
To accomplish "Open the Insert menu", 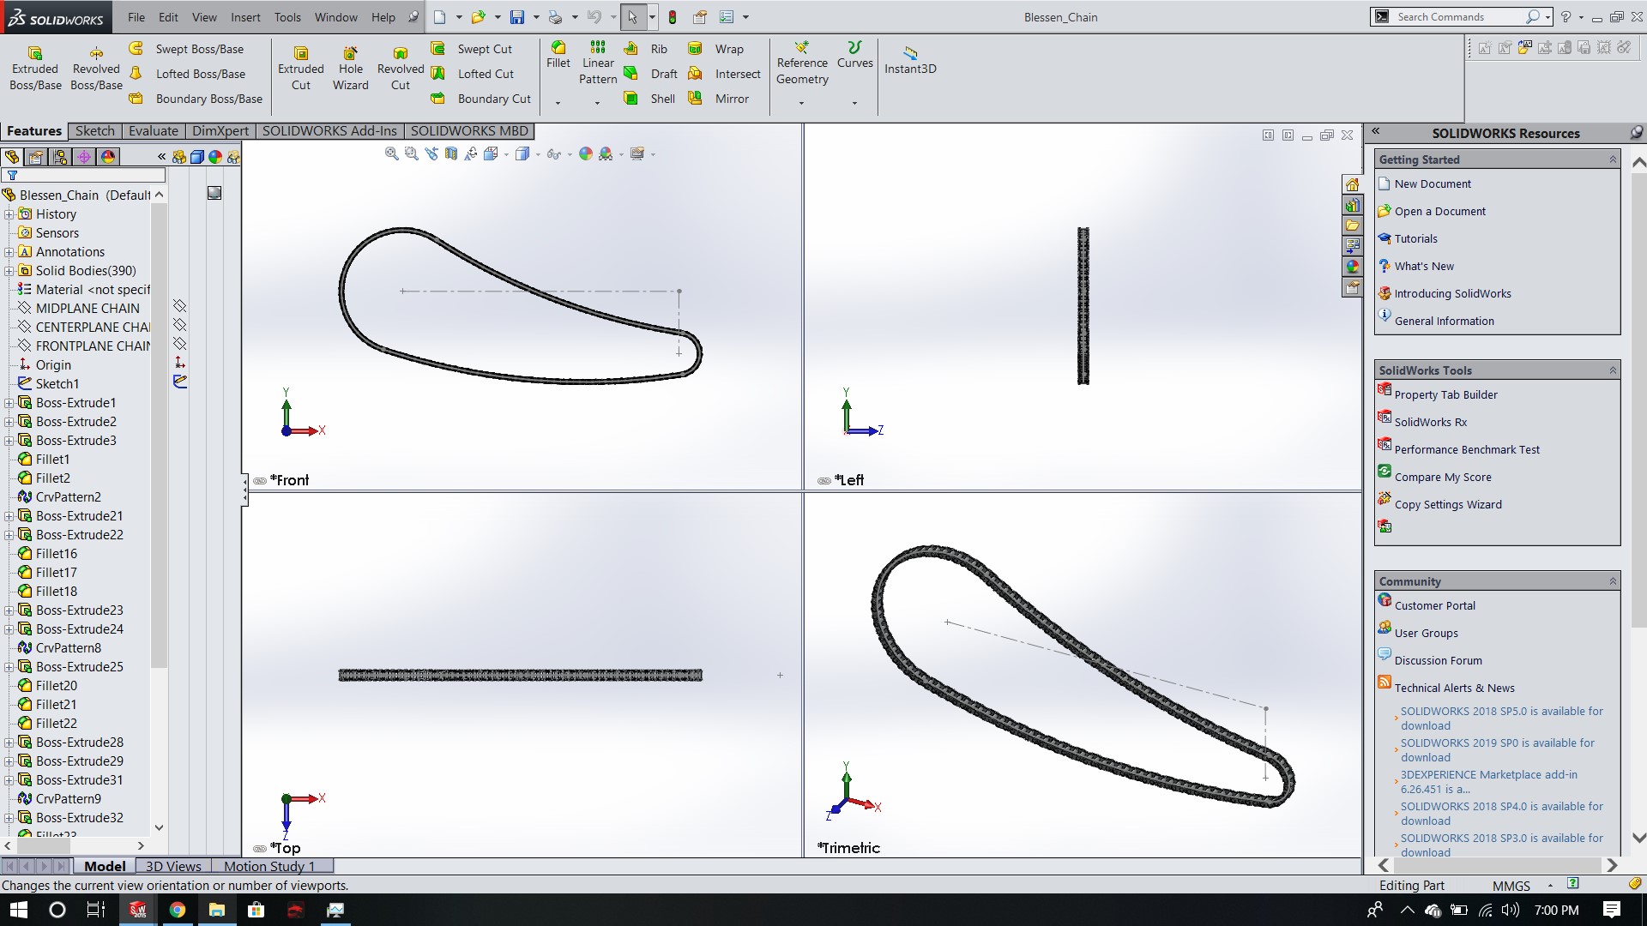I will coord(245,17).
